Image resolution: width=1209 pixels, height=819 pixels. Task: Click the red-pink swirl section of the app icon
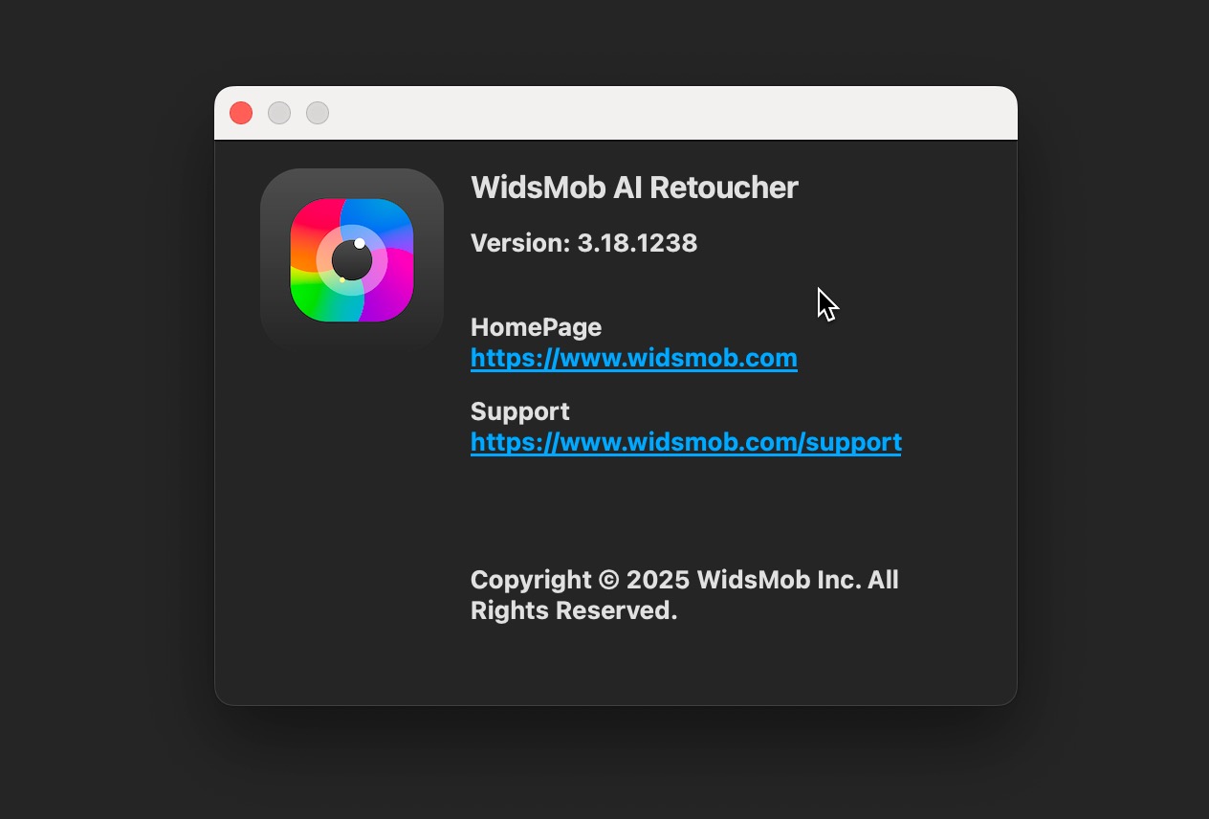[x=314, y=230]
